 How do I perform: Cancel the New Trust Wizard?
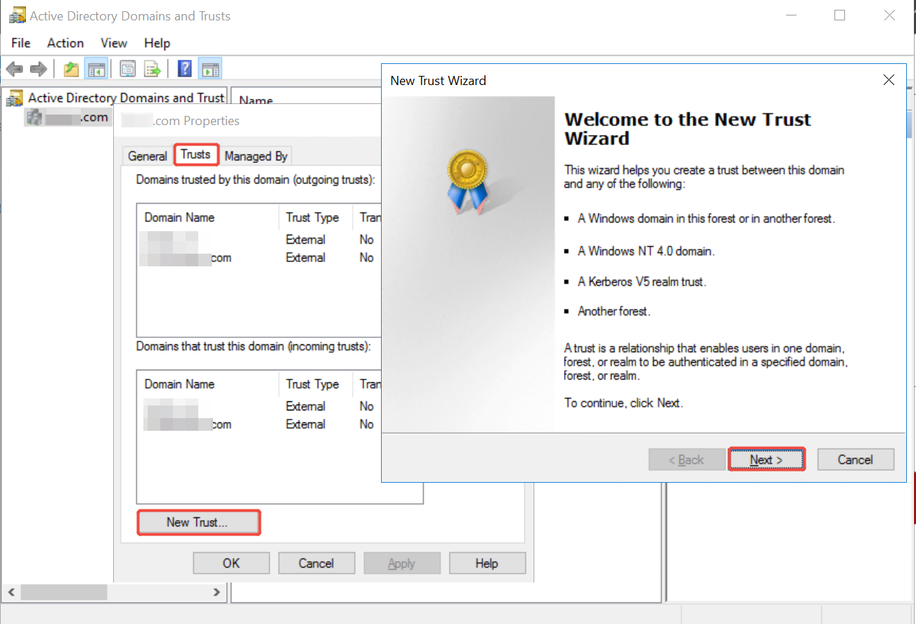856,460
